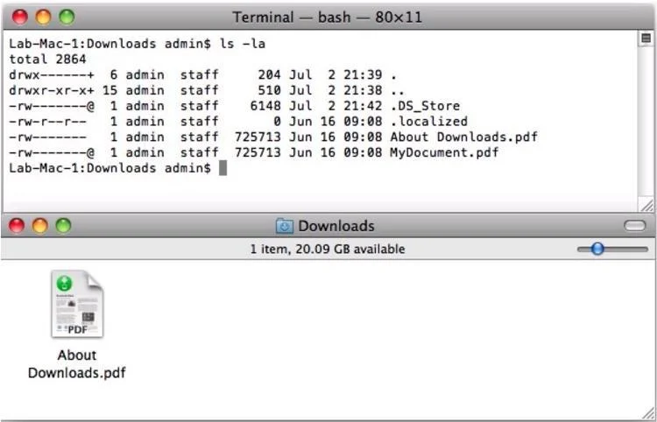This screenshot has width=657, height=422.
Task: Click the drwxr-xr-x+ permissions string
Action: (52, 90)
